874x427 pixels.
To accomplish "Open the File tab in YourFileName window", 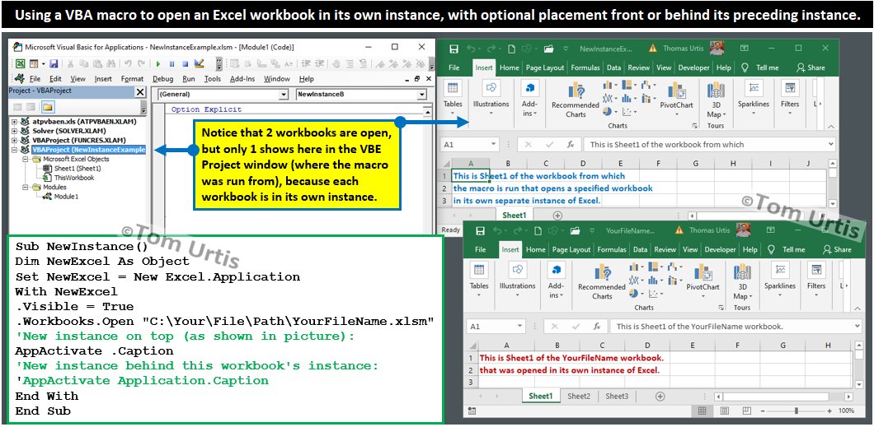I will point(481,249).
